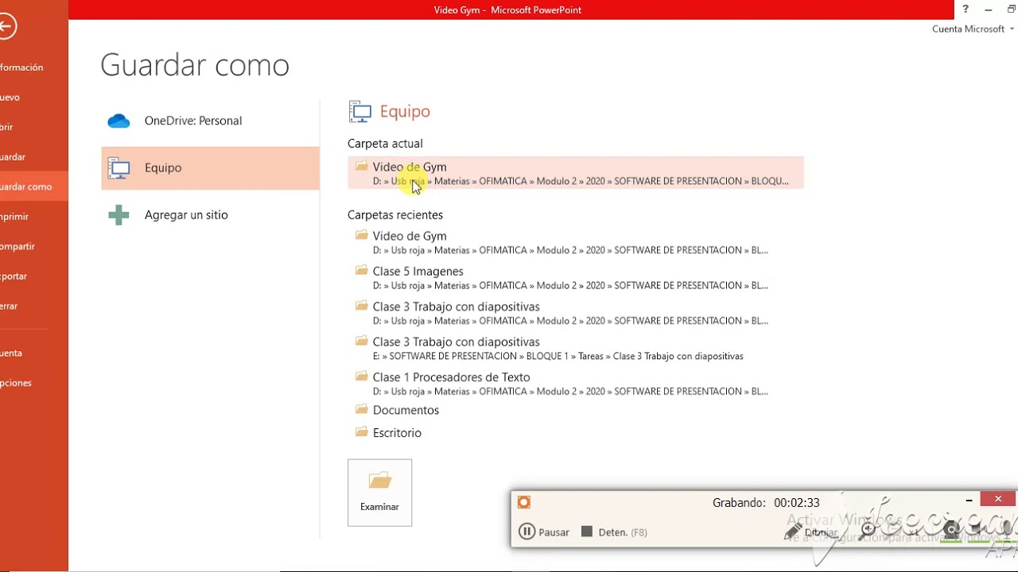The height and width of the screenshot is (572, 1018).
Task: Pause the screen recording
Action: (x=544, y=532)
